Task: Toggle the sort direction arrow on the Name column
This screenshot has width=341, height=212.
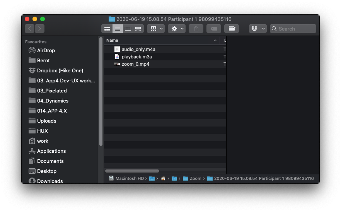Action: pos(215,40)
